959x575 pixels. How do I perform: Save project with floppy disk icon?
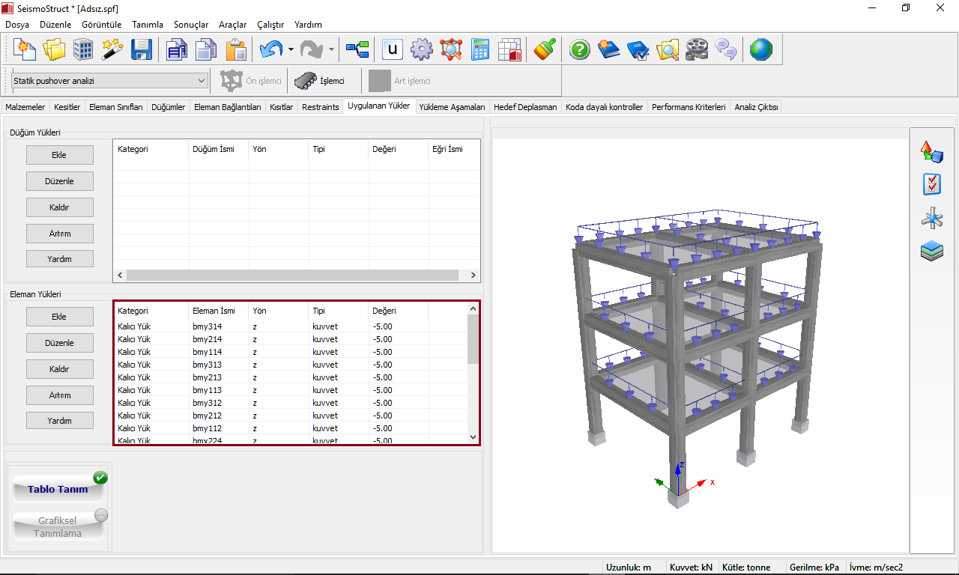(x=142, y=50)
